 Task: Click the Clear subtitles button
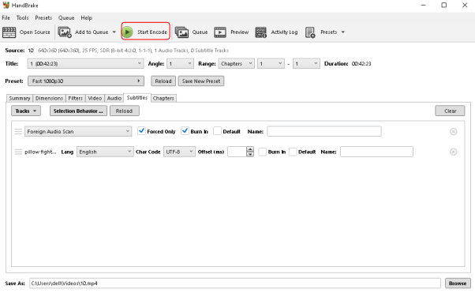(x=451, y=111)
